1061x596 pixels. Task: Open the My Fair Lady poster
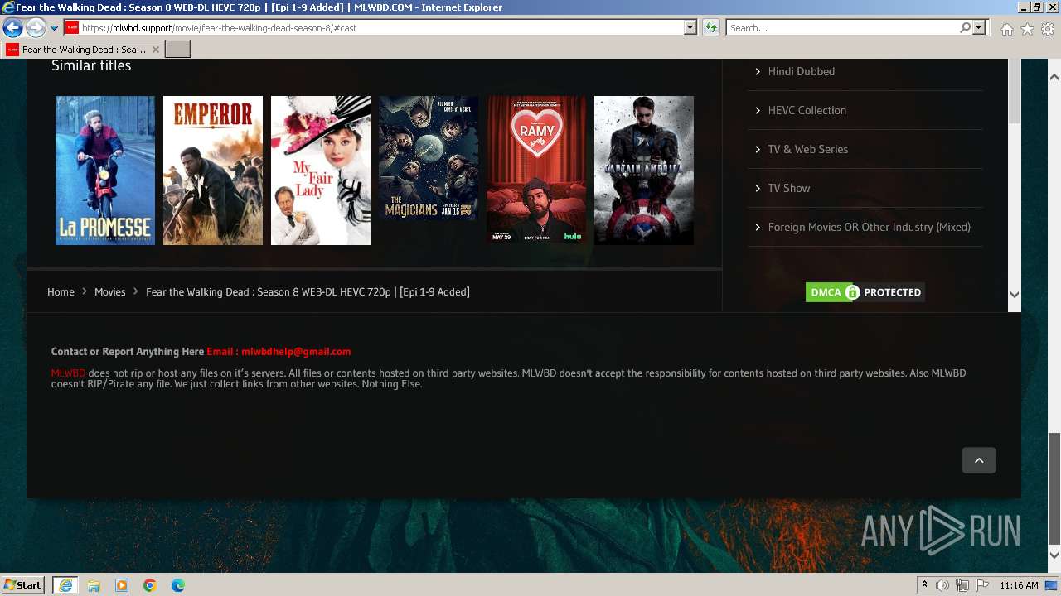point(321,171)
